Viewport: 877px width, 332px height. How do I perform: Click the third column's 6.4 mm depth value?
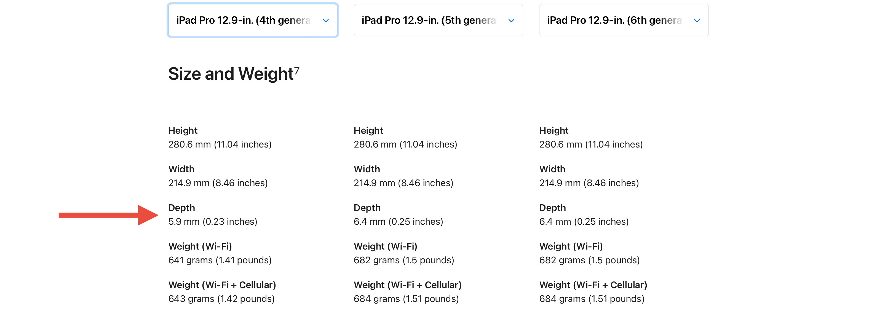(584, 222)
